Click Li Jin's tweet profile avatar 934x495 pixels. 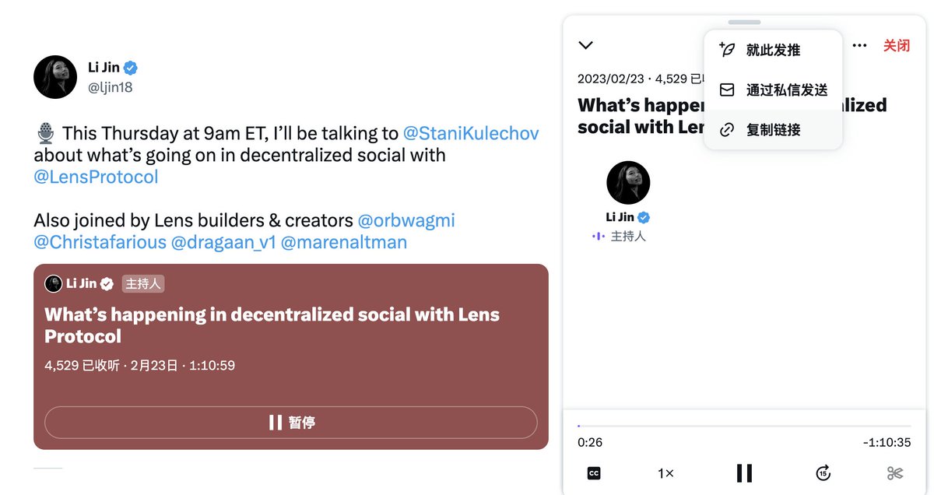55,77
